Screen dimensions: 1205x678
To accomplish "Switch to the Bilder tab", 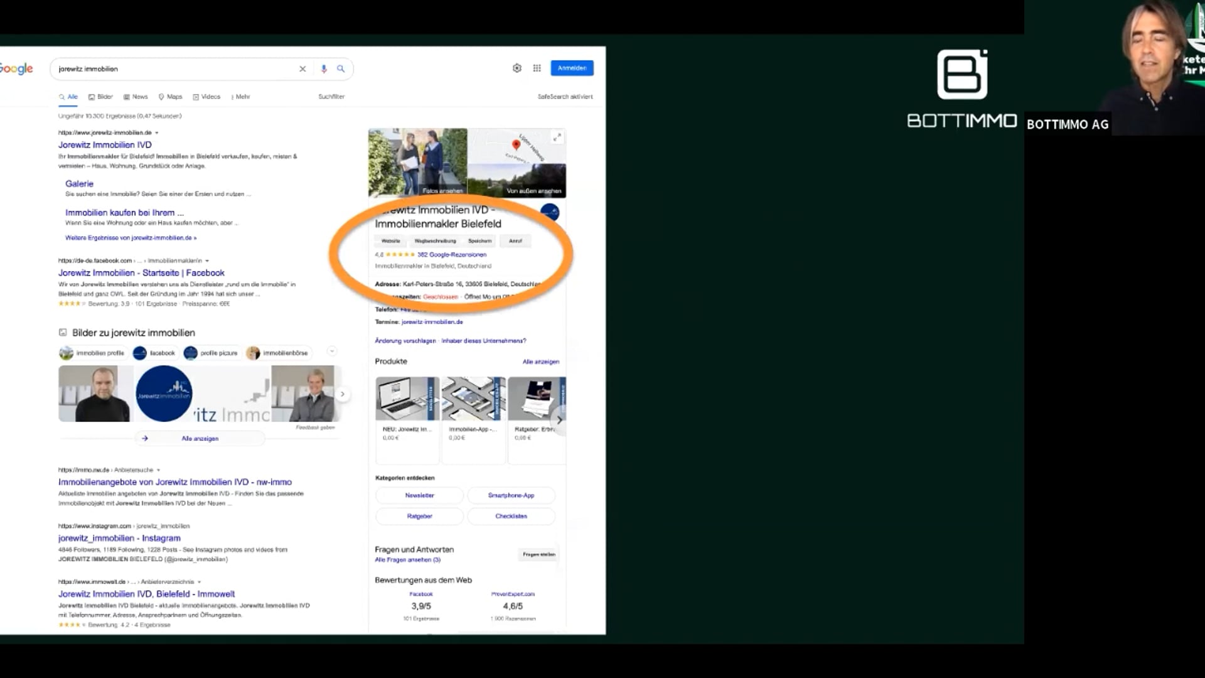I will coord(100,97).
